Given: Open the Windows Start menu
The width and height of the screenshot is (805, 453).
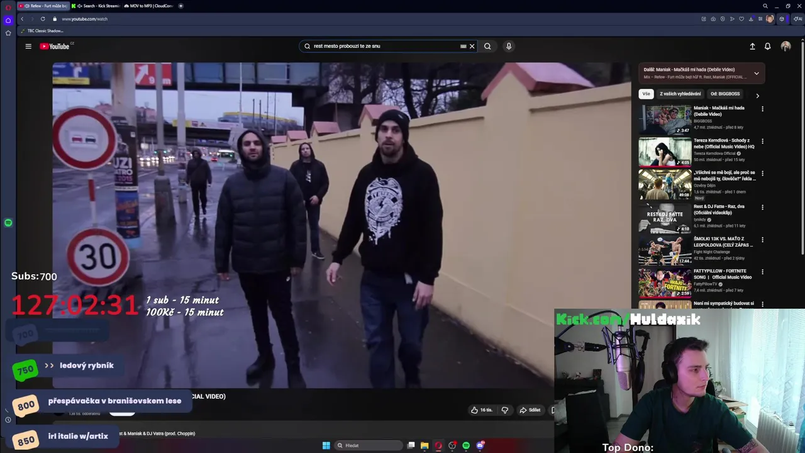Looking at the screenshot, I should (326, 445).
